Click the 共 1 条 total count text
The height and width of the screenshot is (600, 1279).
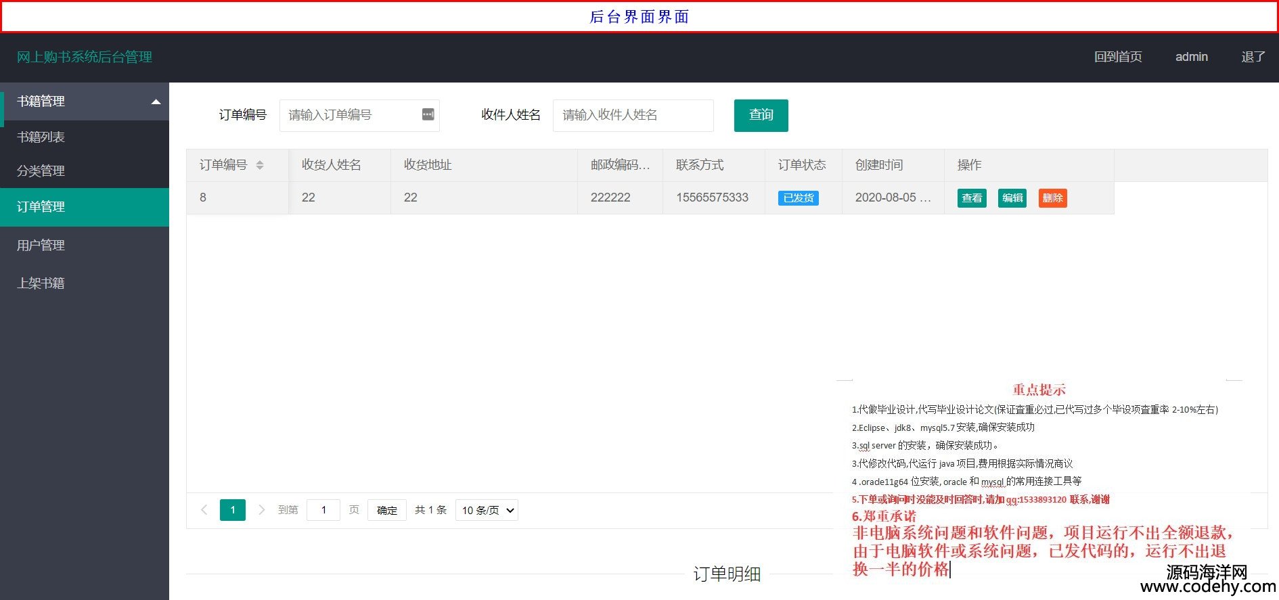coord(431,510)
